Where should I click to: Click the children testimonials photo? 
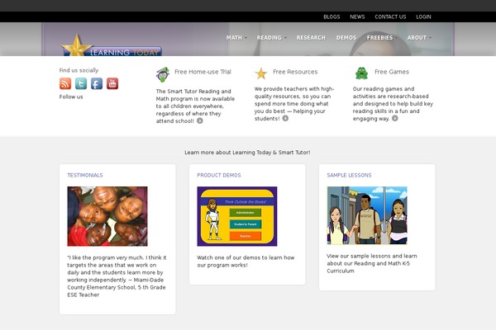pyautogui.click(x=107, y=216)
